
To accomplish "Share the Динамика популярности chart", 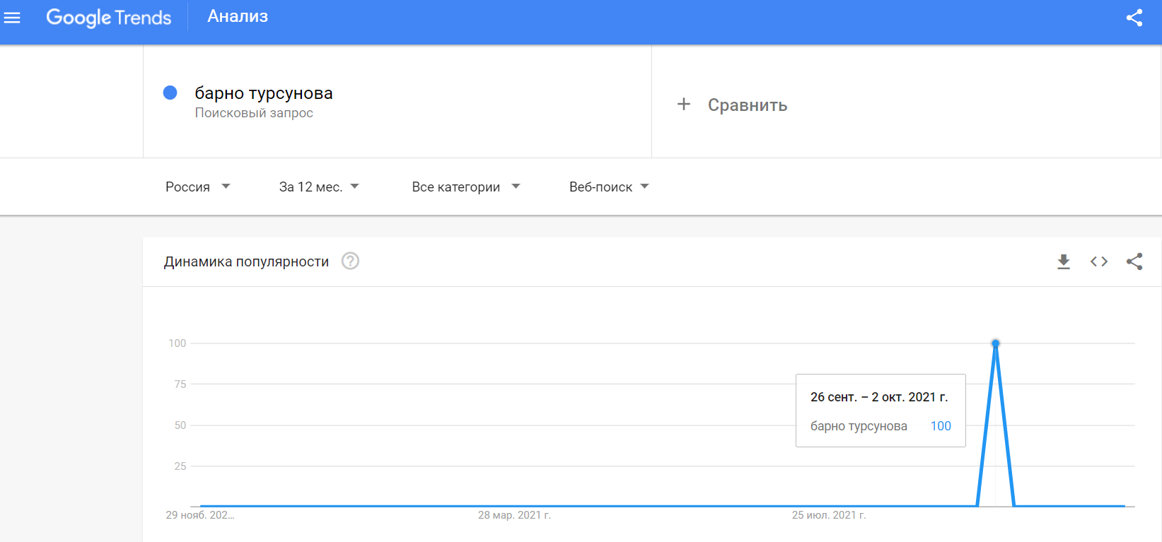I will [x=1134, y=261].
